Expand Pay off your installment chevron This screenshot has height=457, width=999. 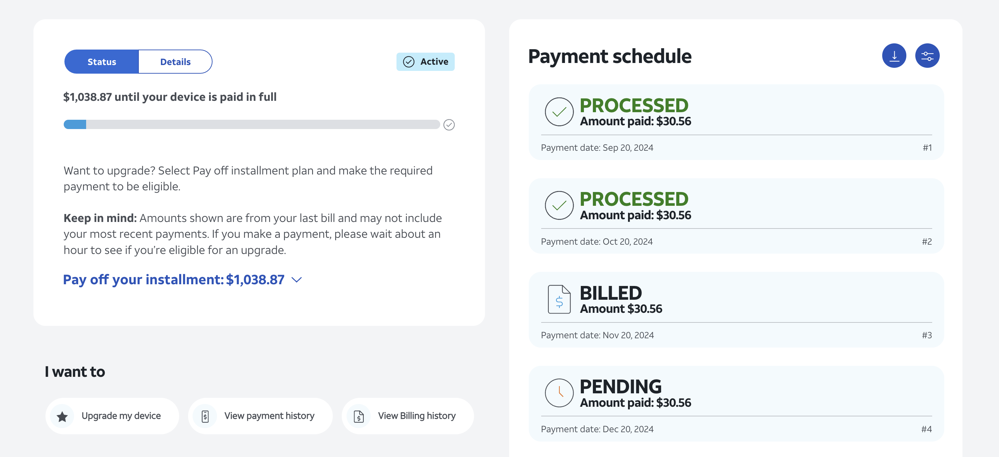[x=296, y=280]
